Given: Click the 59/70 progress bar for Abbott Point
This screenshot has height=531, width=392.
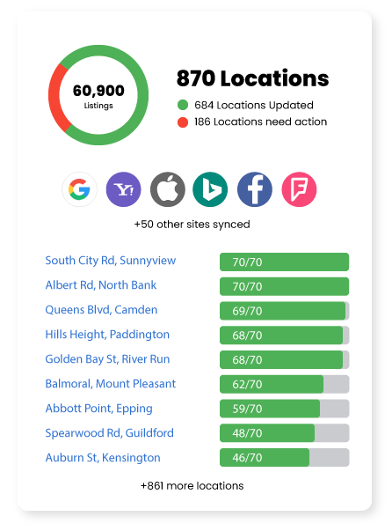Looking at the screenshot, I should point(284,409).
